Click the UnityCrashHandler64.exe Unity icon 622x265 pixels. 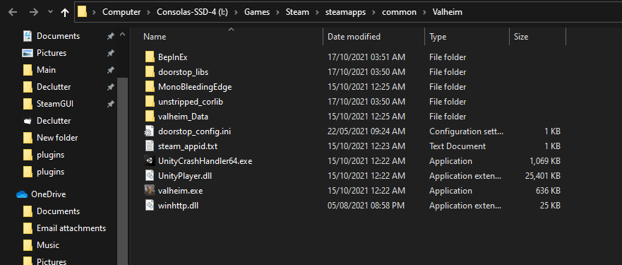pos(149,161)
